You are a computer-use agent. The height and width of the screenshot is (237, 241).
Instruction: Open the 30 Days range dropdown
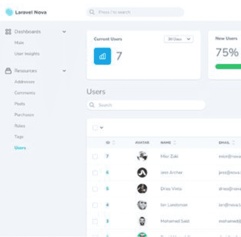click(x=178, y=39)
